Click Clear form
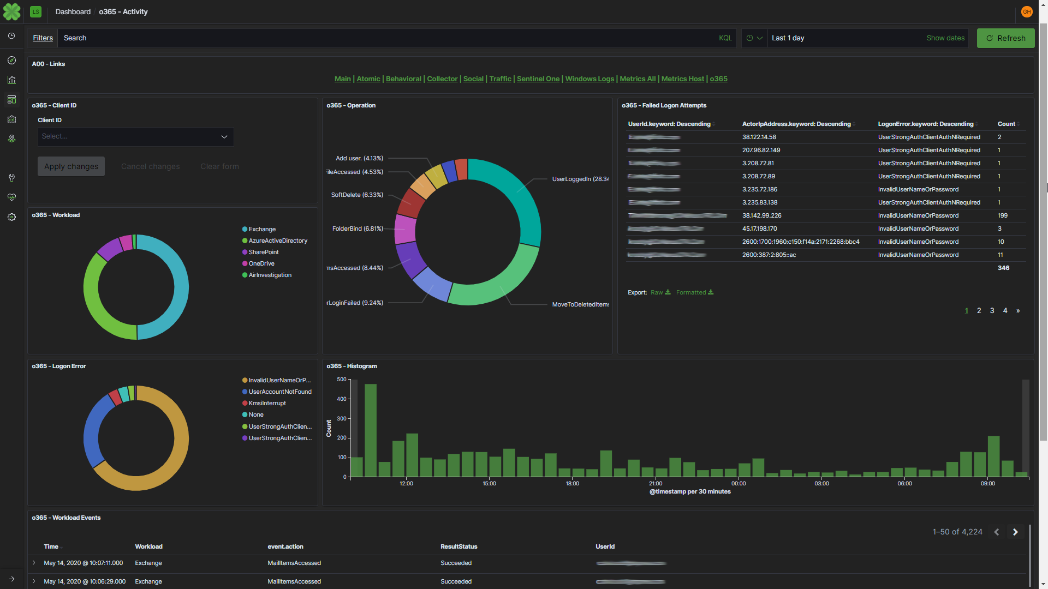Screen dimensions: 1048x589 pos(219,166)
